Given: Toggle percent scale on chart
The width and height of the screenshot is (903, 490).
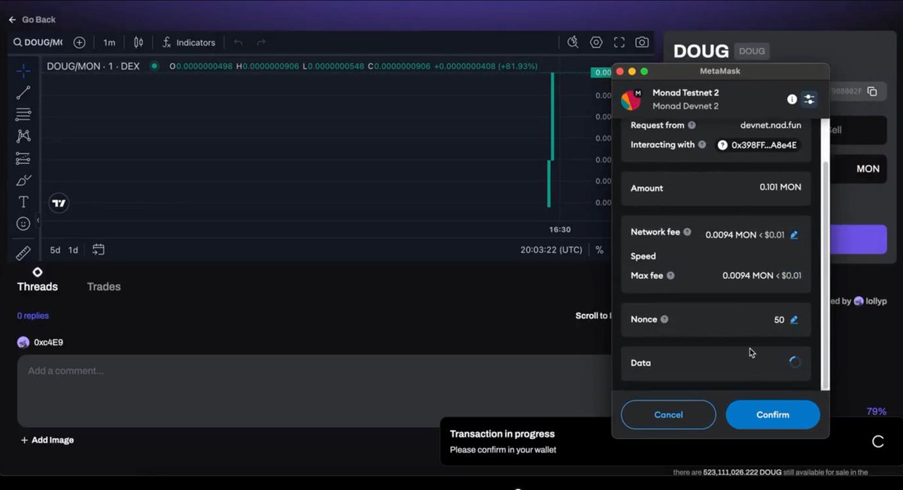Looking at the screenshot, I should (x=600, y=250).
